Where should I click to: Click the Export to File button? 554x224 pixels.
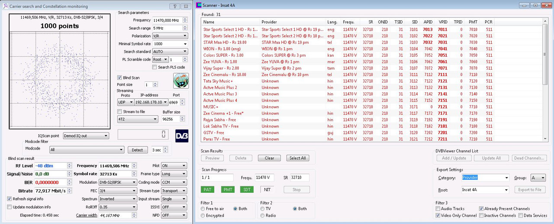tap(530, 190)
